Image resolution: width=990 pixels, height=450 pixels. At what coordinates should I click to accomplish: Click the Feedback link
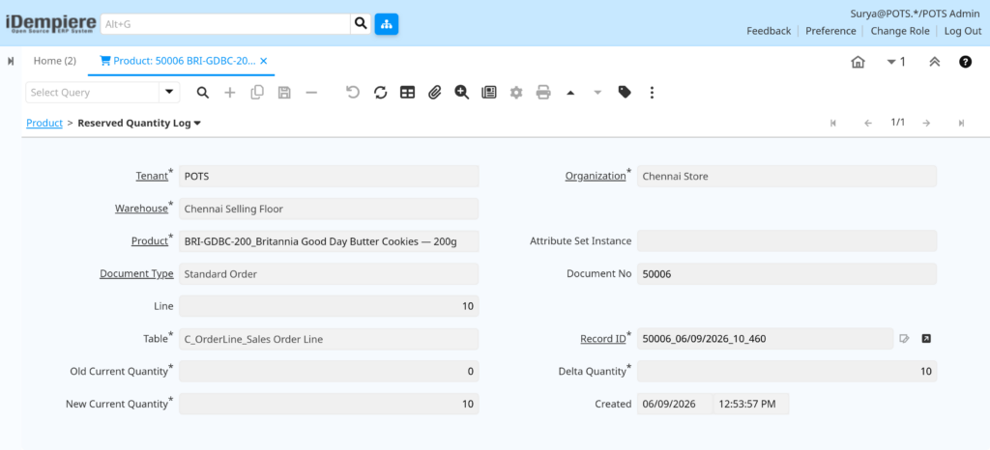coord(769,31)
